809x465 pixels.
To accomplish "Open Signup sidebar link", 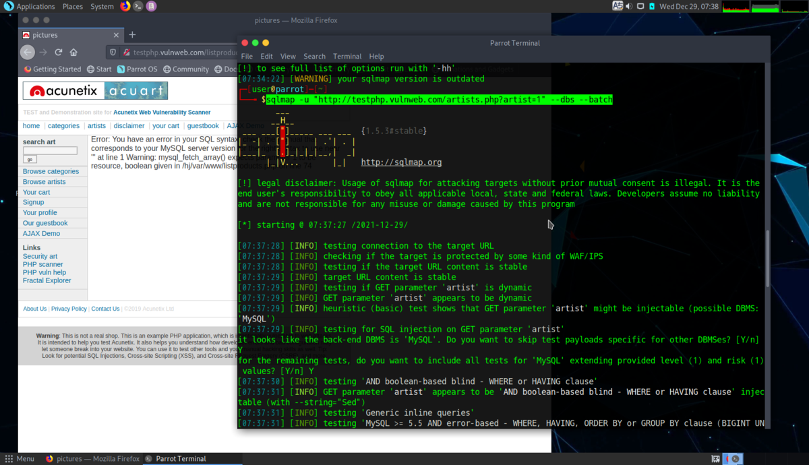I will pyautogui.click(x=33, y=202).
